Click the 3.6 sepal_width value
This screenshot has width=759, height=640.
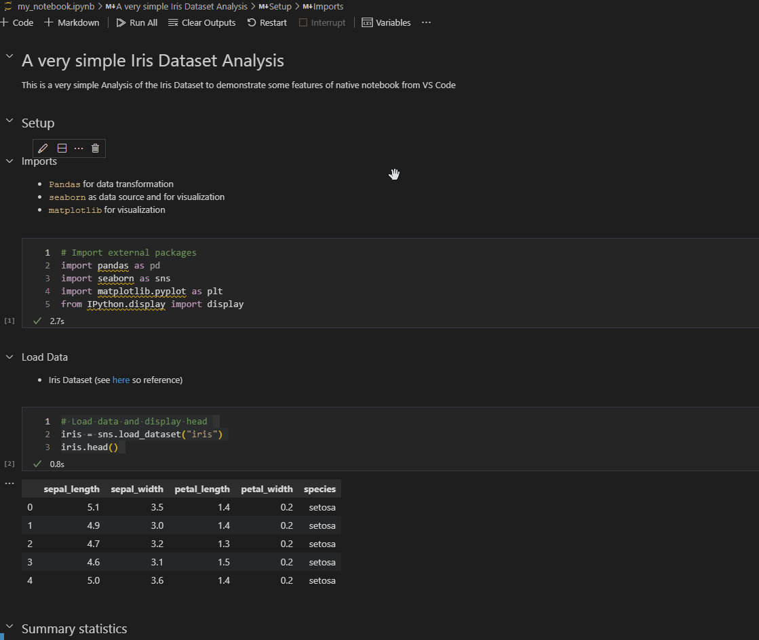(157, 580)
